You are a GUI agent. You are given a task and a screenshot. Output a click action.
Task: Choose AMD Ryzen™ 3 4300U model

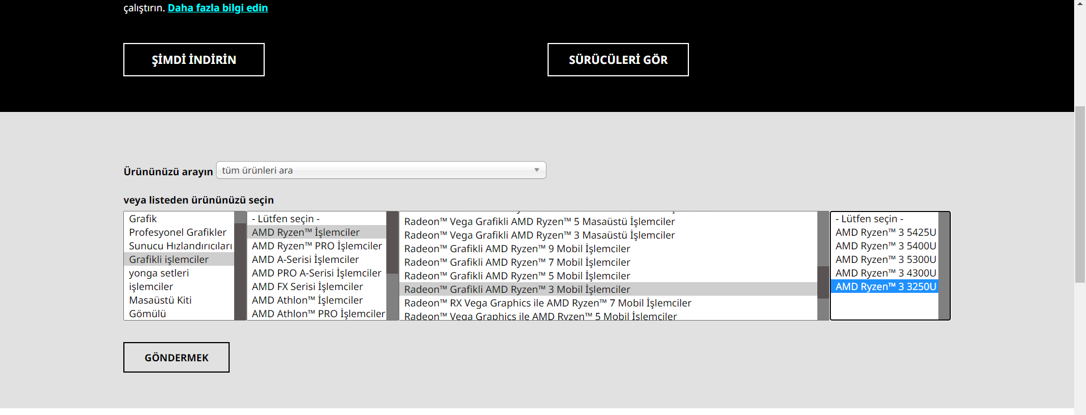pyautogui.click(x=885, y=273)
